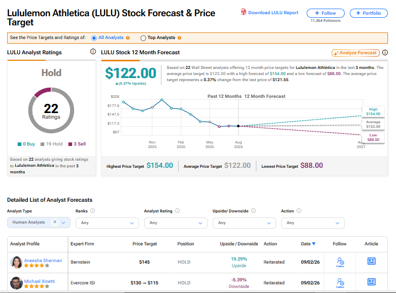Click info icon beside Analyze Forecast button
The width and height of the screenshot is (396, 293).
point(385,52)
